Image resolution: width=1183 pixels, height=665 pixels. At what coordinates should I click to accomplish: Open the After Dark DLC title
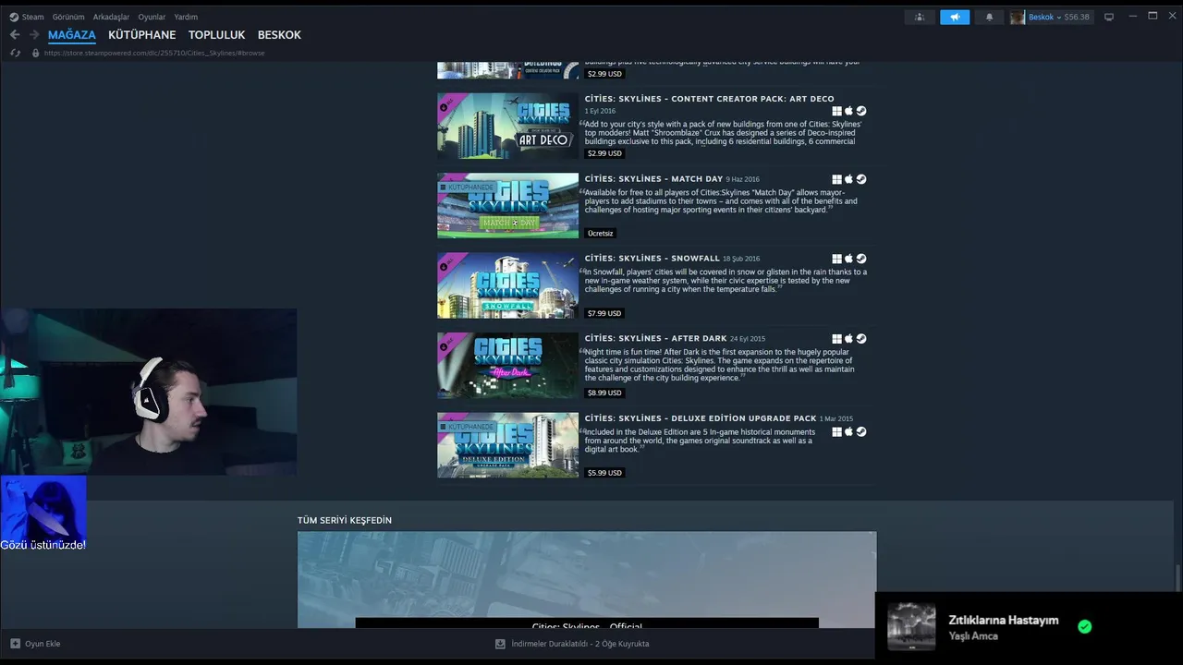pos(655,339)
